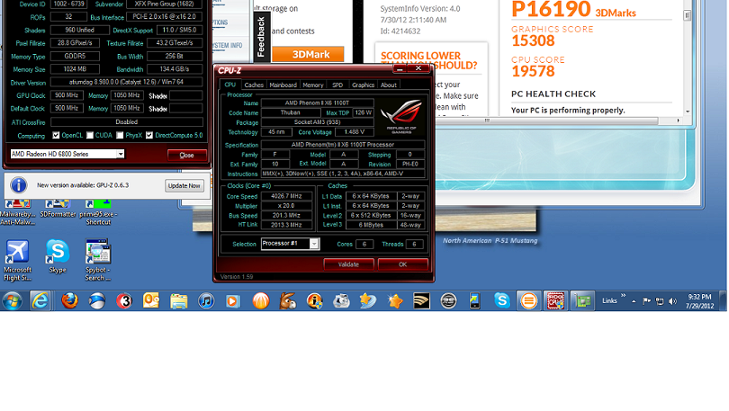
Task: Open Spybot Search desktop shortcut
Action: click(x=97, y=260)
